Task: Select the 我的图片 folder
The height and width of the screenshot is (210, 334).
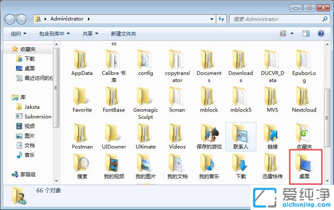Action: (145, 166)
